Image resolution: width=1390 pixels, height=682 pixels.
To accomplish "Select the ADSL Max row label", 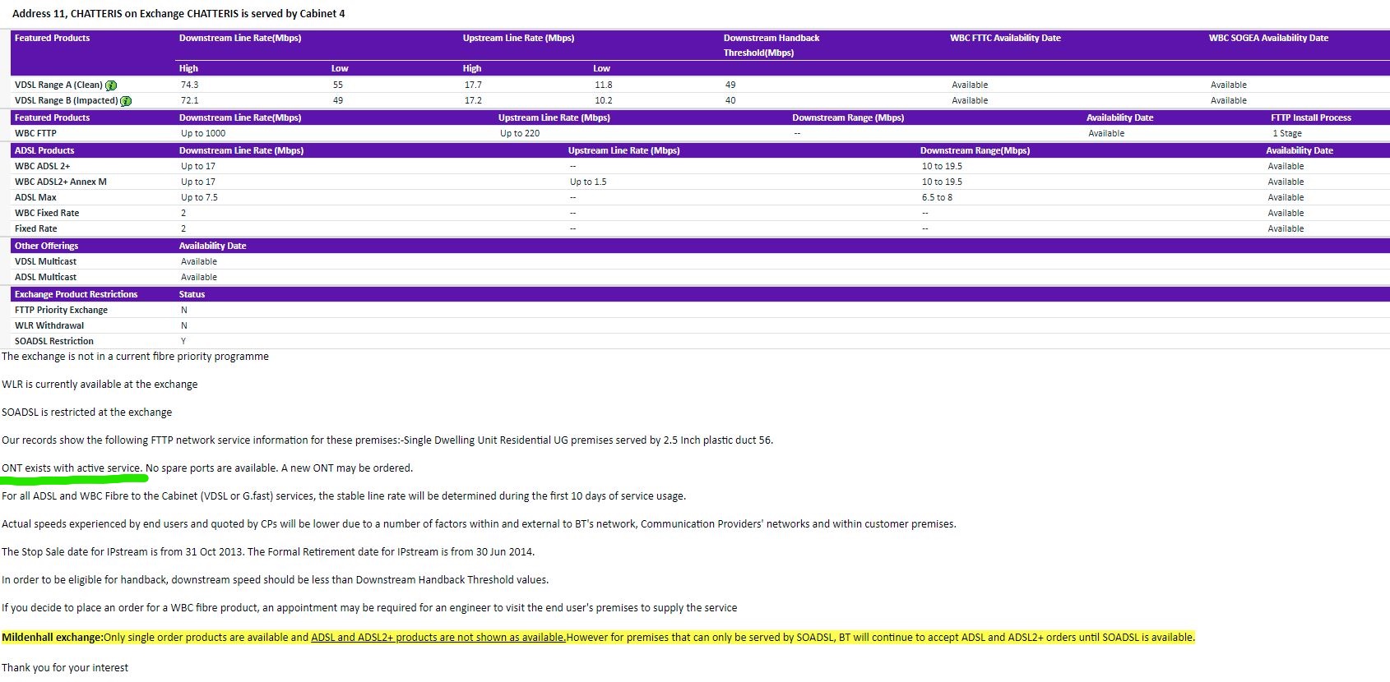I will coord(35,197).
